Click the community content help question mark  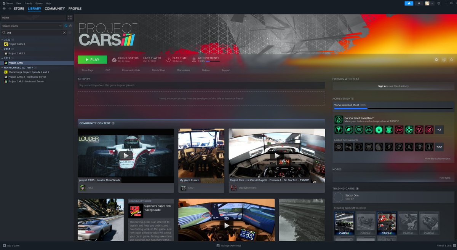click(113, 123)
